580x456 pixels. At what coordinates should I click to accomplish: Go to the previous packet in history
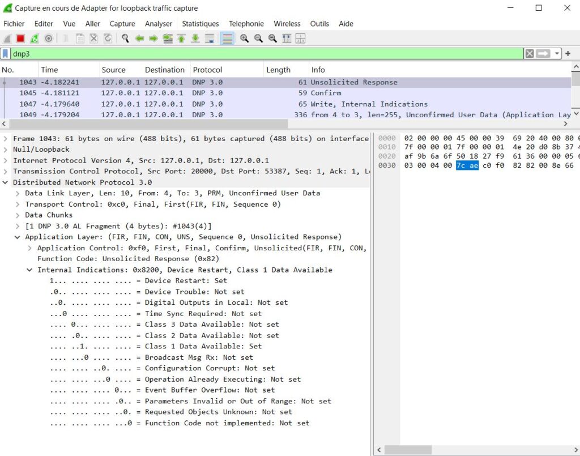(x=139, y=39)
